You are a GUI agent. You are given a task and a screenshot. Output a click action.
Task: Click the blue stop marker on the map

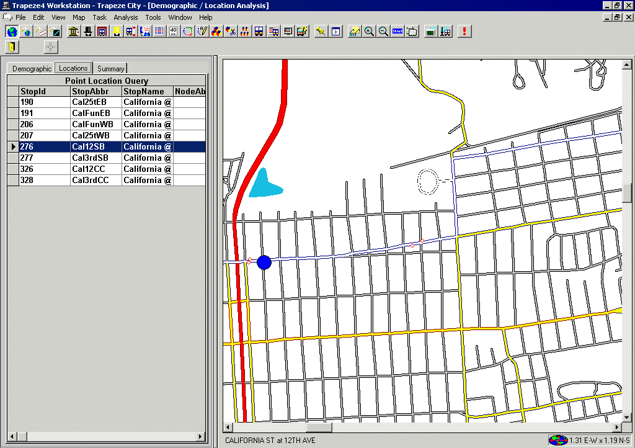264,262
